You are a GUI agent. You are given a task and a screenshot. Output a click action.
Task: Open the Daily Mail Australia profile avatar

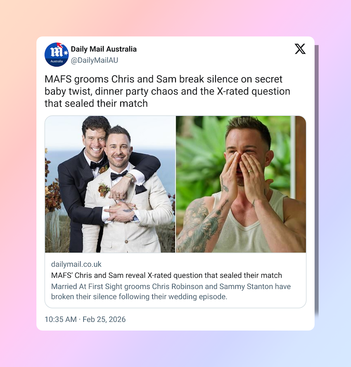click(x=57, y=55)
